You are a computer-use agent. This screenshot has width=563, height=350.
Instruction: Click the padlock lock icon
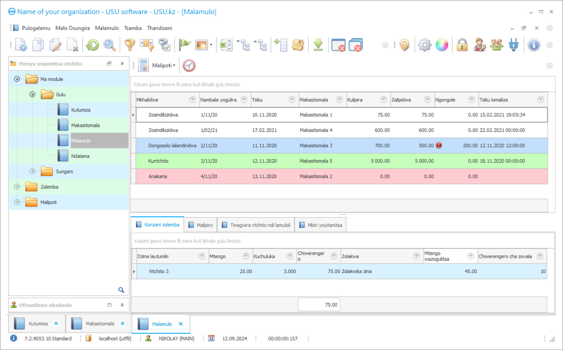coord(462,45)
